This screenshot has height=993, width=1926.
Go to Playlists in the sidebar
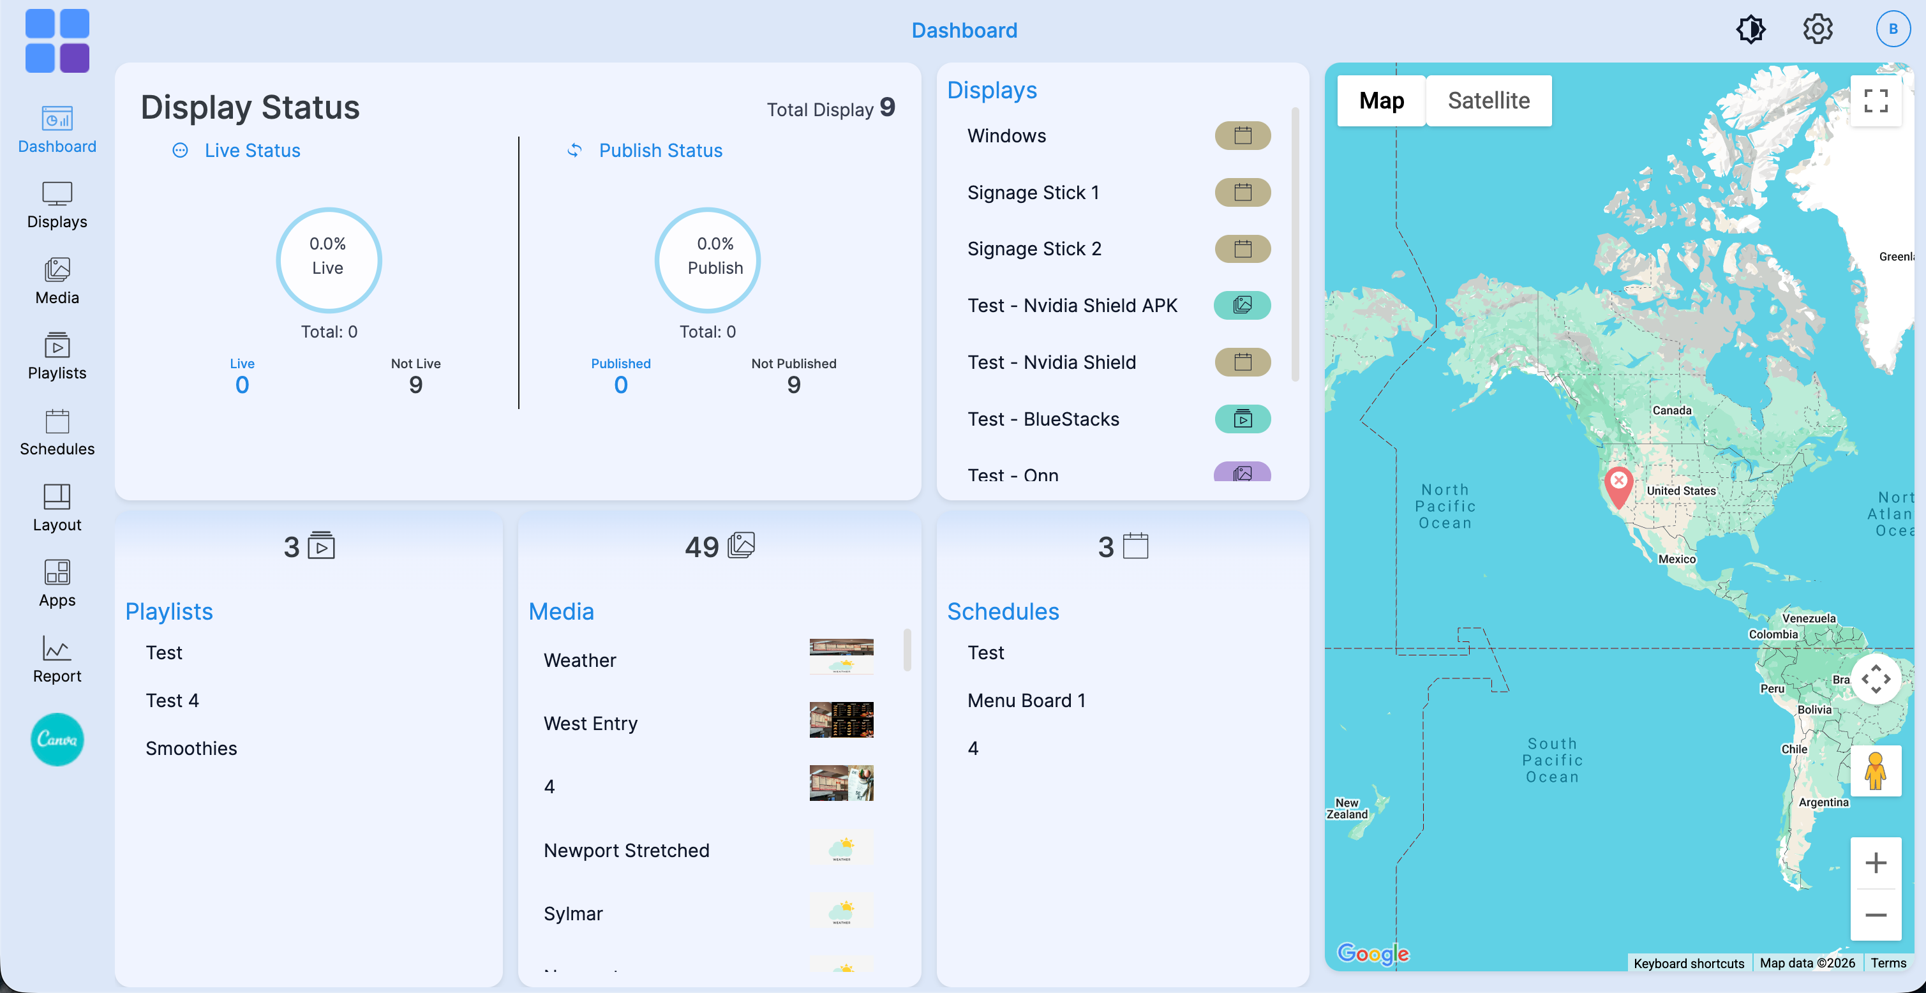coord(57,357)
